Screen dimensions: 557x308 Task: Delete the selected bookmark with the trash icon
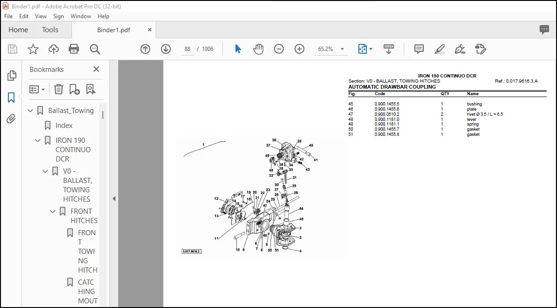click(x=58, y=89)
